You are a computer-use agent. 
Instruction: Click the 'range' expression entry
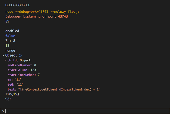(x=10, y=51)
